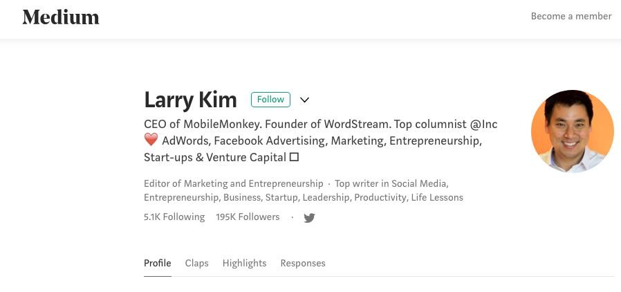Expand the chevron menu beside Follow

[304, 100]
